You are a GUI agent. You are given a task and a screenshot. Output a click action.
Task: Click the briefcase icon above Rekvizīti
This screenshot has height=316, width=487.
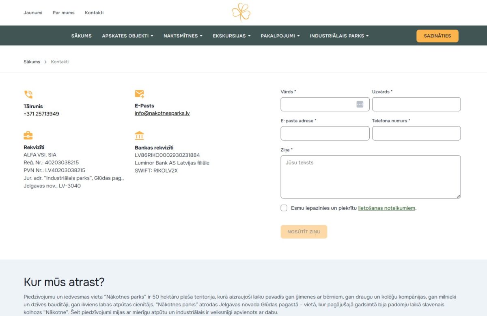click(x=28, y=135)
